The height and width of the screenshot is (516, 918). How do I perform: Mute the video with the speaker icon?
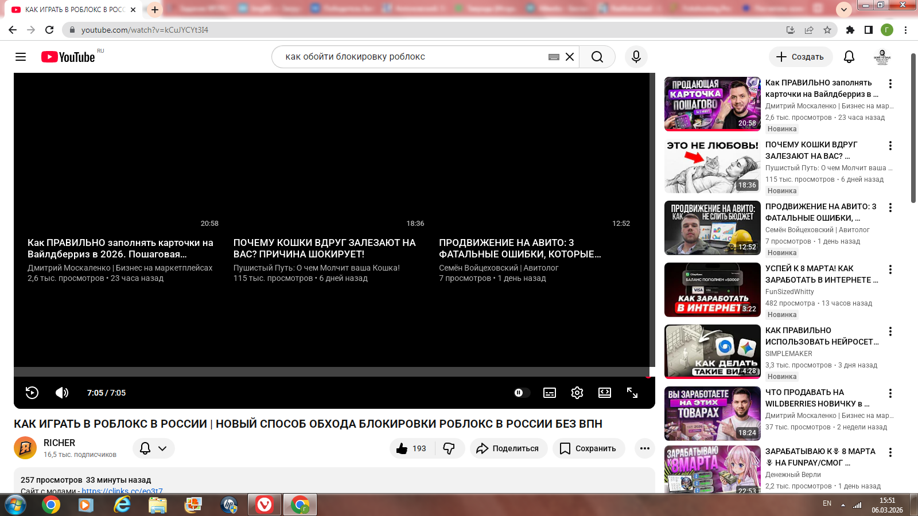(x=62, y=393)
